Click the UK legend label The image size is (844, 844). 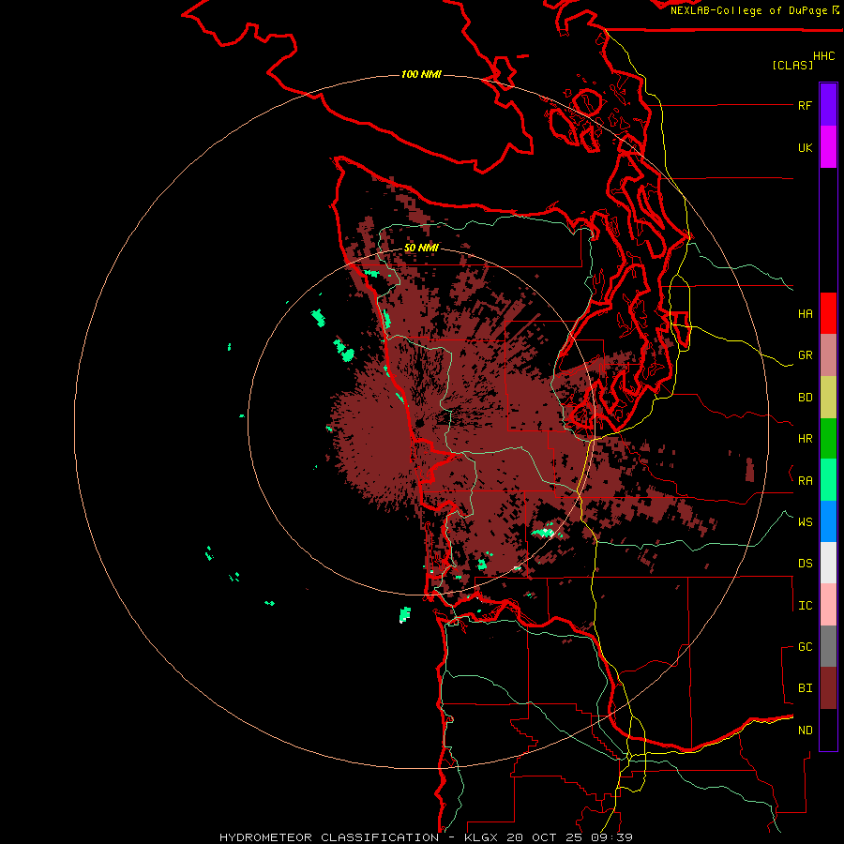click(x=806, y=147)
